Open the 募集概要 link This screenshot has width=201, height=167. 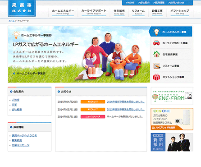(17, 140)
